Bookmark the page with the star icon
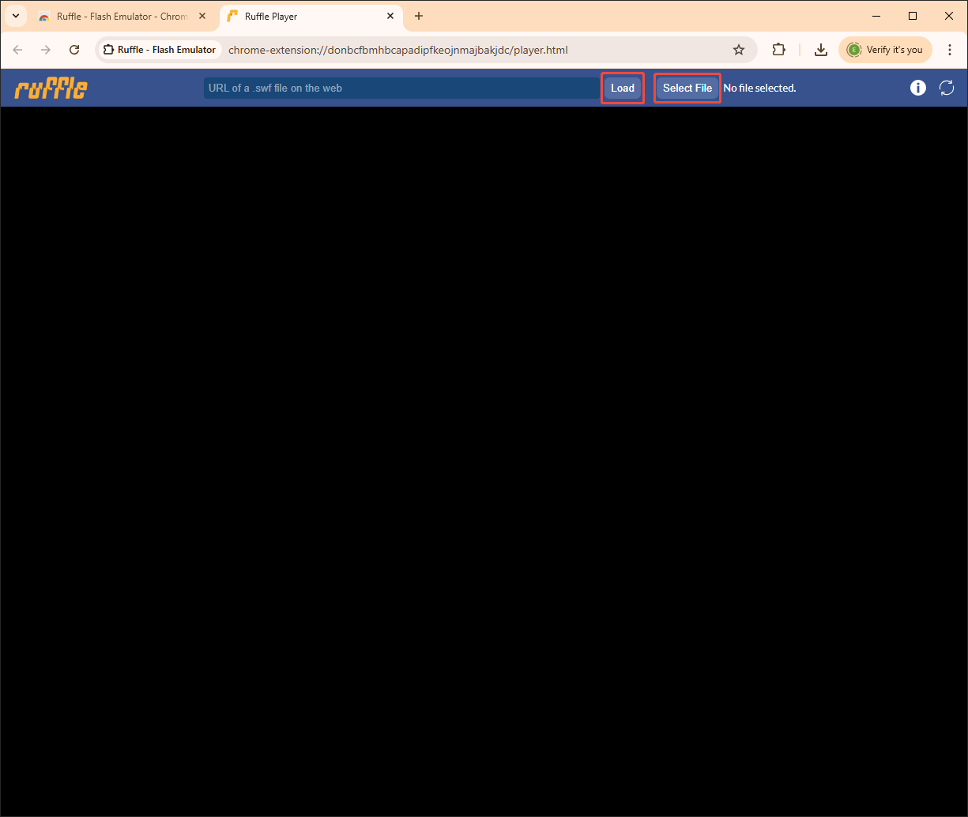Screen dimensions: 968x817 click(x=738, y=49)
